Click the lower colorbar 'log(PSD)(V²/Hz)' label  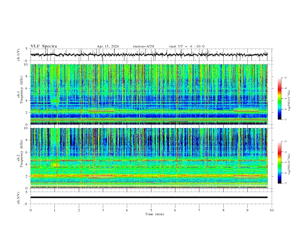[x=289, y=164]
